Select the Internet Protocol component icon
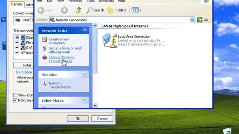This screenshot has height=134, width=239. coord(23,52)
